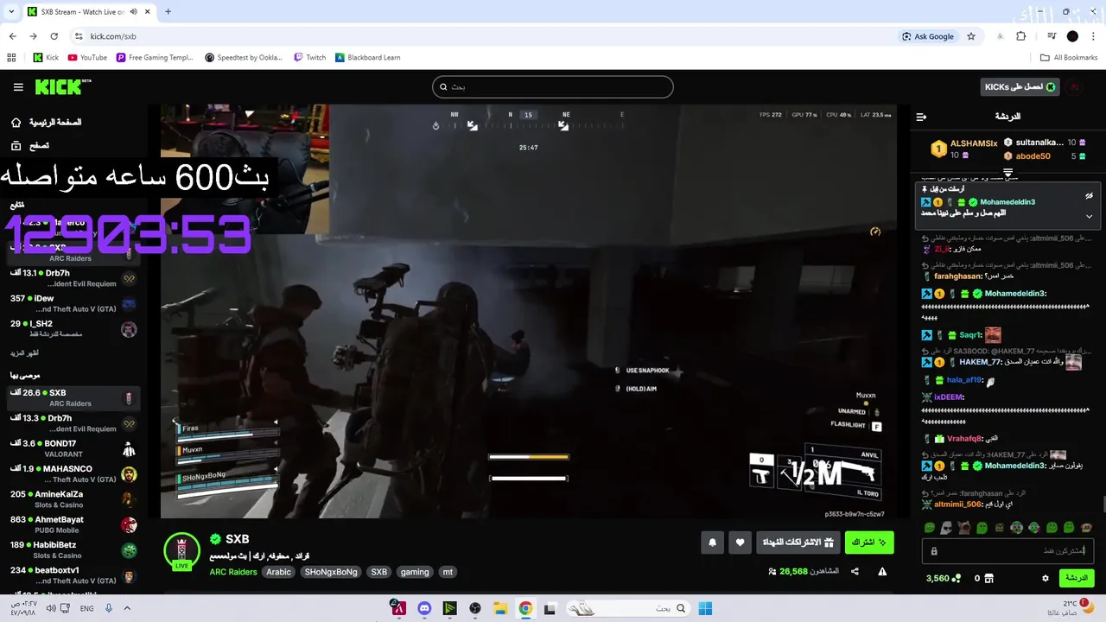Expand the pinned message chevron

1089,216
